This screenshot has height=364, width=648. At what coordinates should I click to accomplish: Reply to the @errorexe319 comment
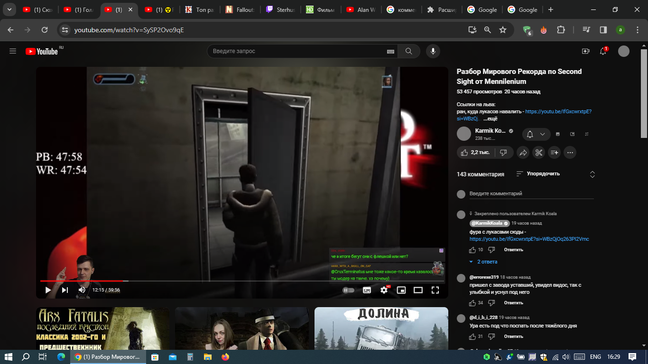513,303
